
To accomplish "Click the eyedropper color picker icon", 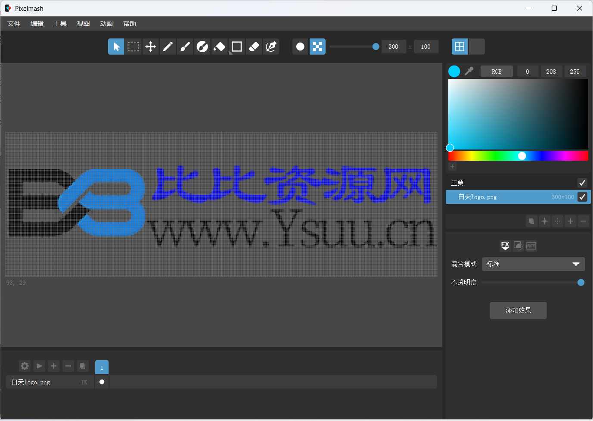I will click(469, 71).
